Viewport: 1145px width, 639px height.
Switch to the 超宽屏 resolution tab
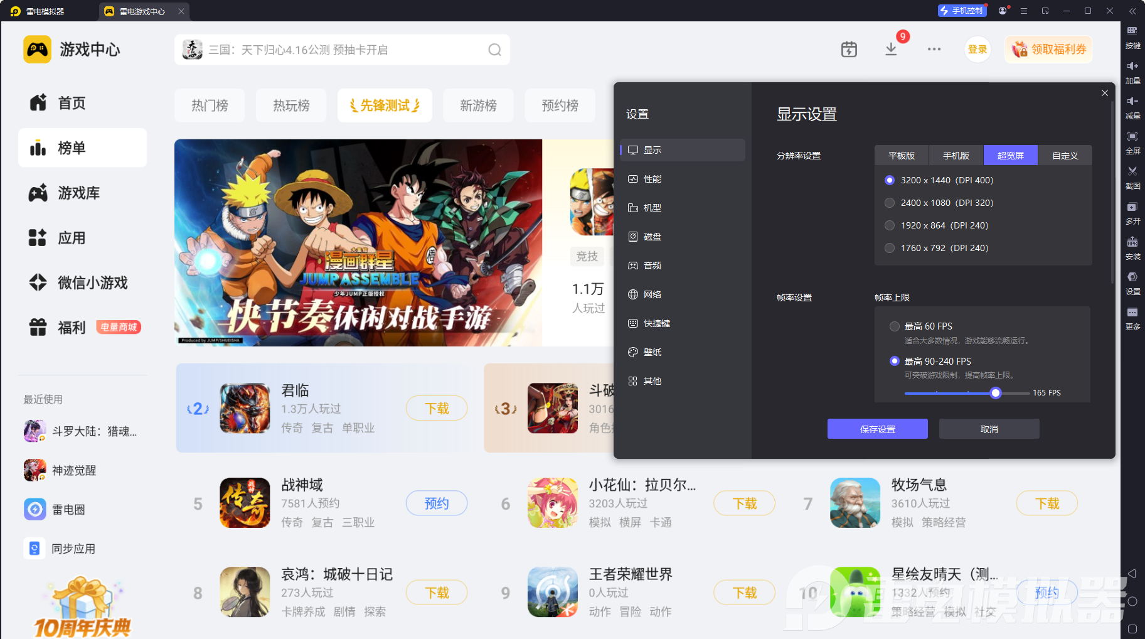[1011, 156]
